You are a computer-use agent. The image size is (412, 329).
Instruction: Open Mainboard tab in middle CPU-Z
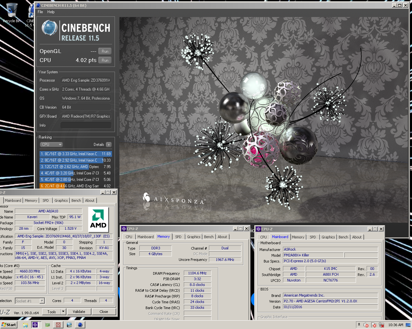click(x=145, y=237)
